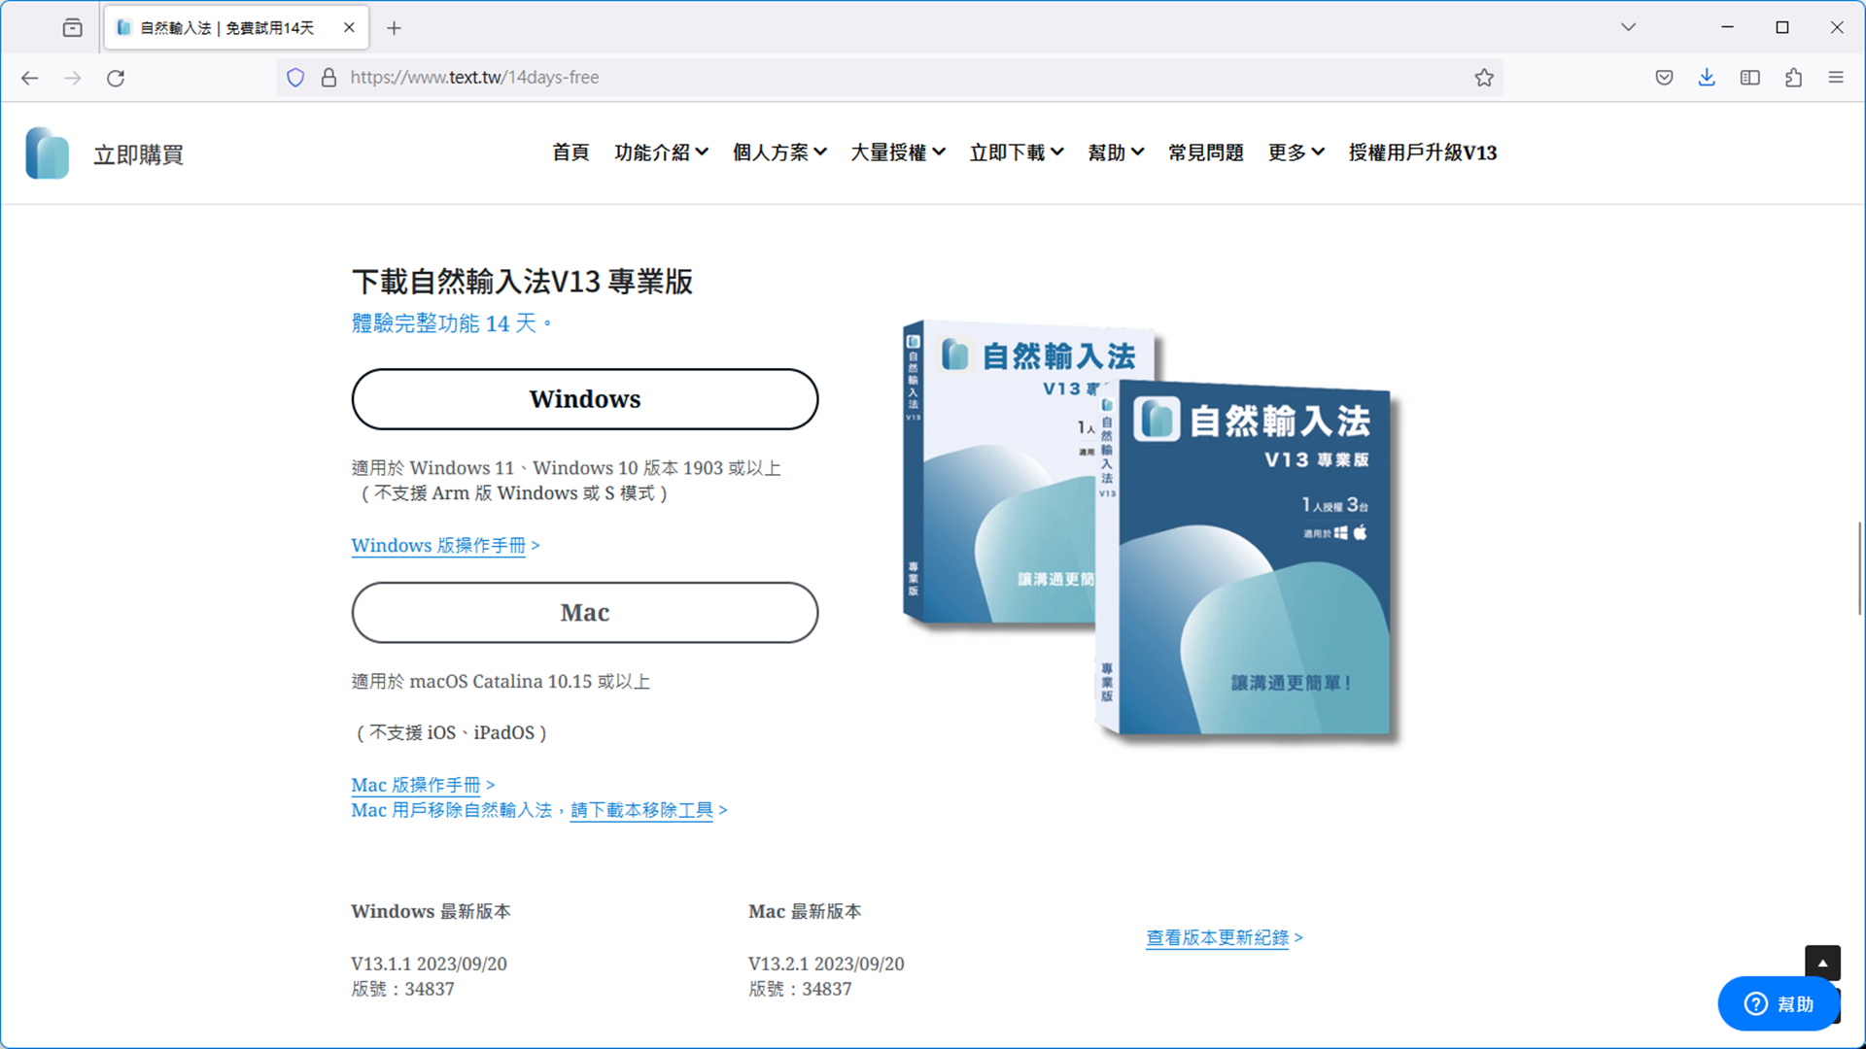This screenshot has height=1049, width=1866.
Task: Go to 首頁 in navigation
Action: 570,152
